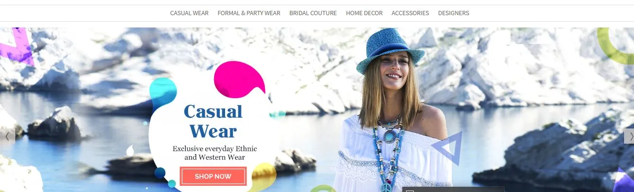
Task: Select Bridal Couture in navigation
Action: point(313,13)
